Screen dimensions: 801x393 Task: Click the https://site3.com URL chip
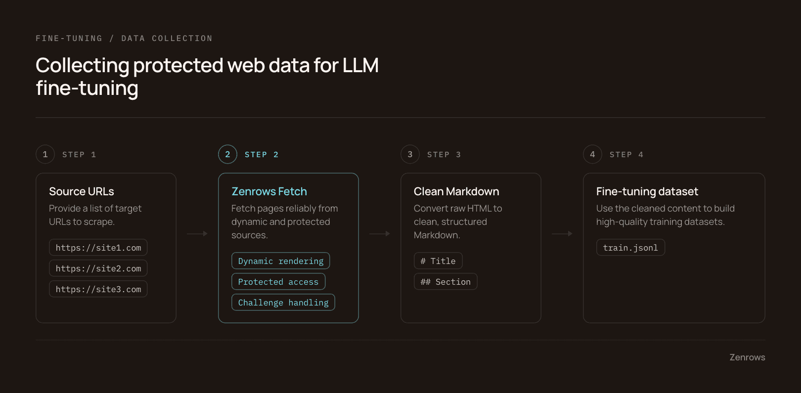tap(98, 289)
